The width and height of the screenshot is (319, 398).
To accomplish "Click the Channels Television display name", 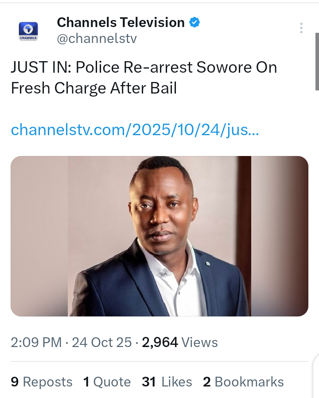I will tap(121, 22).
